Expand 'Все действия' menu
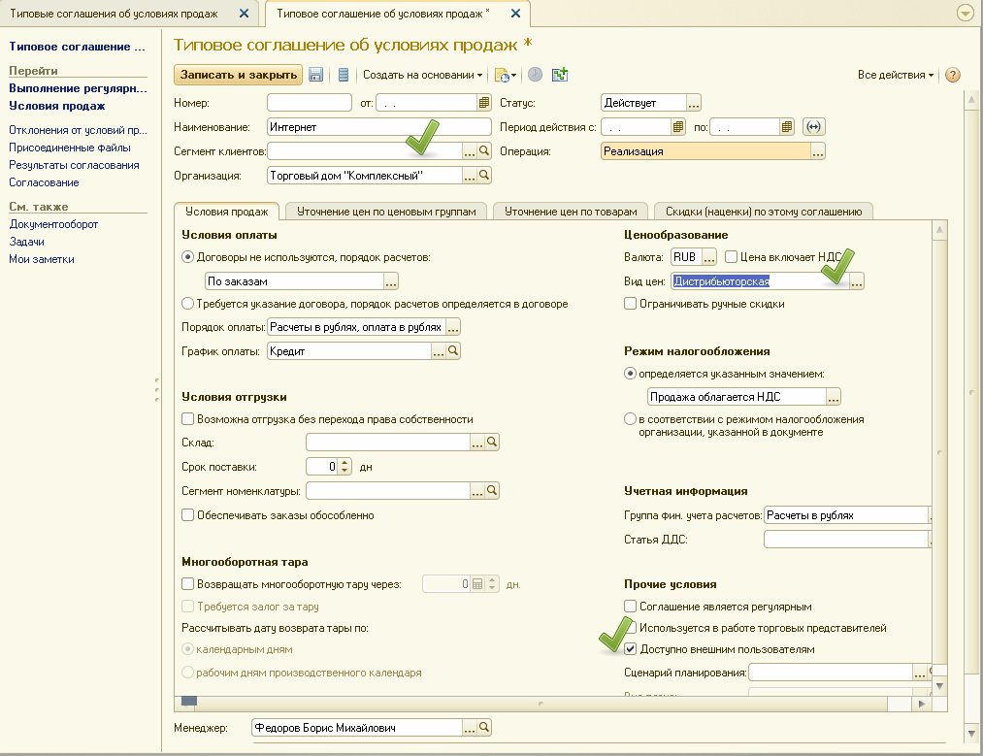 point(895,75)
